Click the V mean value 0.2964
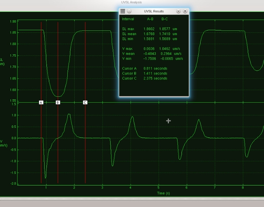Screen dimensions: 264x207 [166, 54]
